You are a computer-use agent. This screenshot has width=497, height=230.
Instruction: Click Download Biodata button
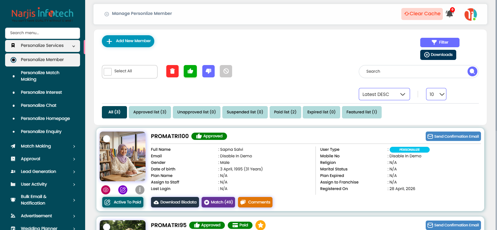coord(175,202)
